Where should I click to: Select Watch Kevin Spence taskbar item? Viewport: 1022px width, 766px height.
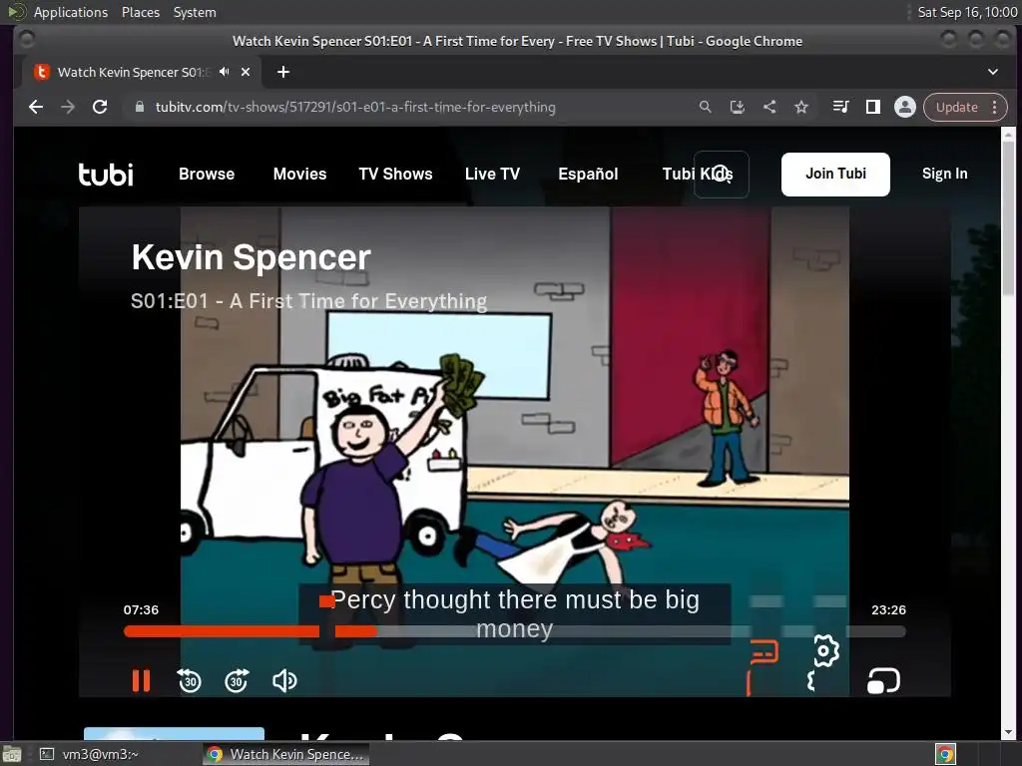(285, 754)
